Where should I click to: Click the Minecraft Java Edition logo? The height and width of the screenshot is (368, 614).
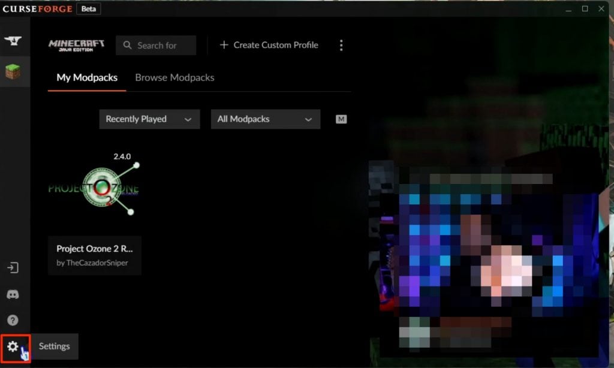pyautogui.click(x=76, y=46)
